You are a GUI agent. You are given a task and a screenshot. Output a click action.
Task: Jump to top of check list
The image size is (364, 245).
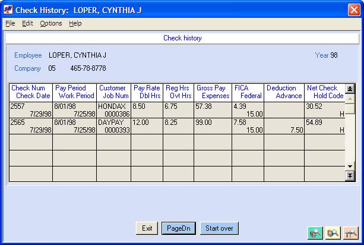tap(350, 89)
